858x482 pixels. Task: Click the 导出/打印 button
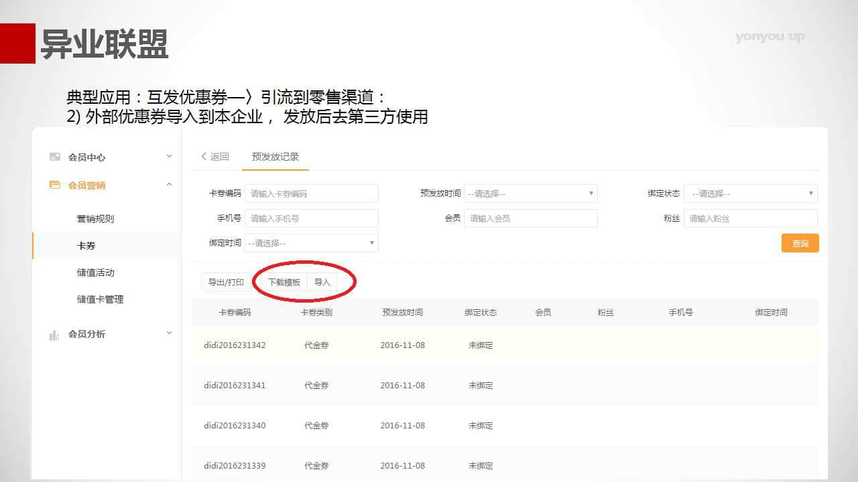[x=226, y=283]
